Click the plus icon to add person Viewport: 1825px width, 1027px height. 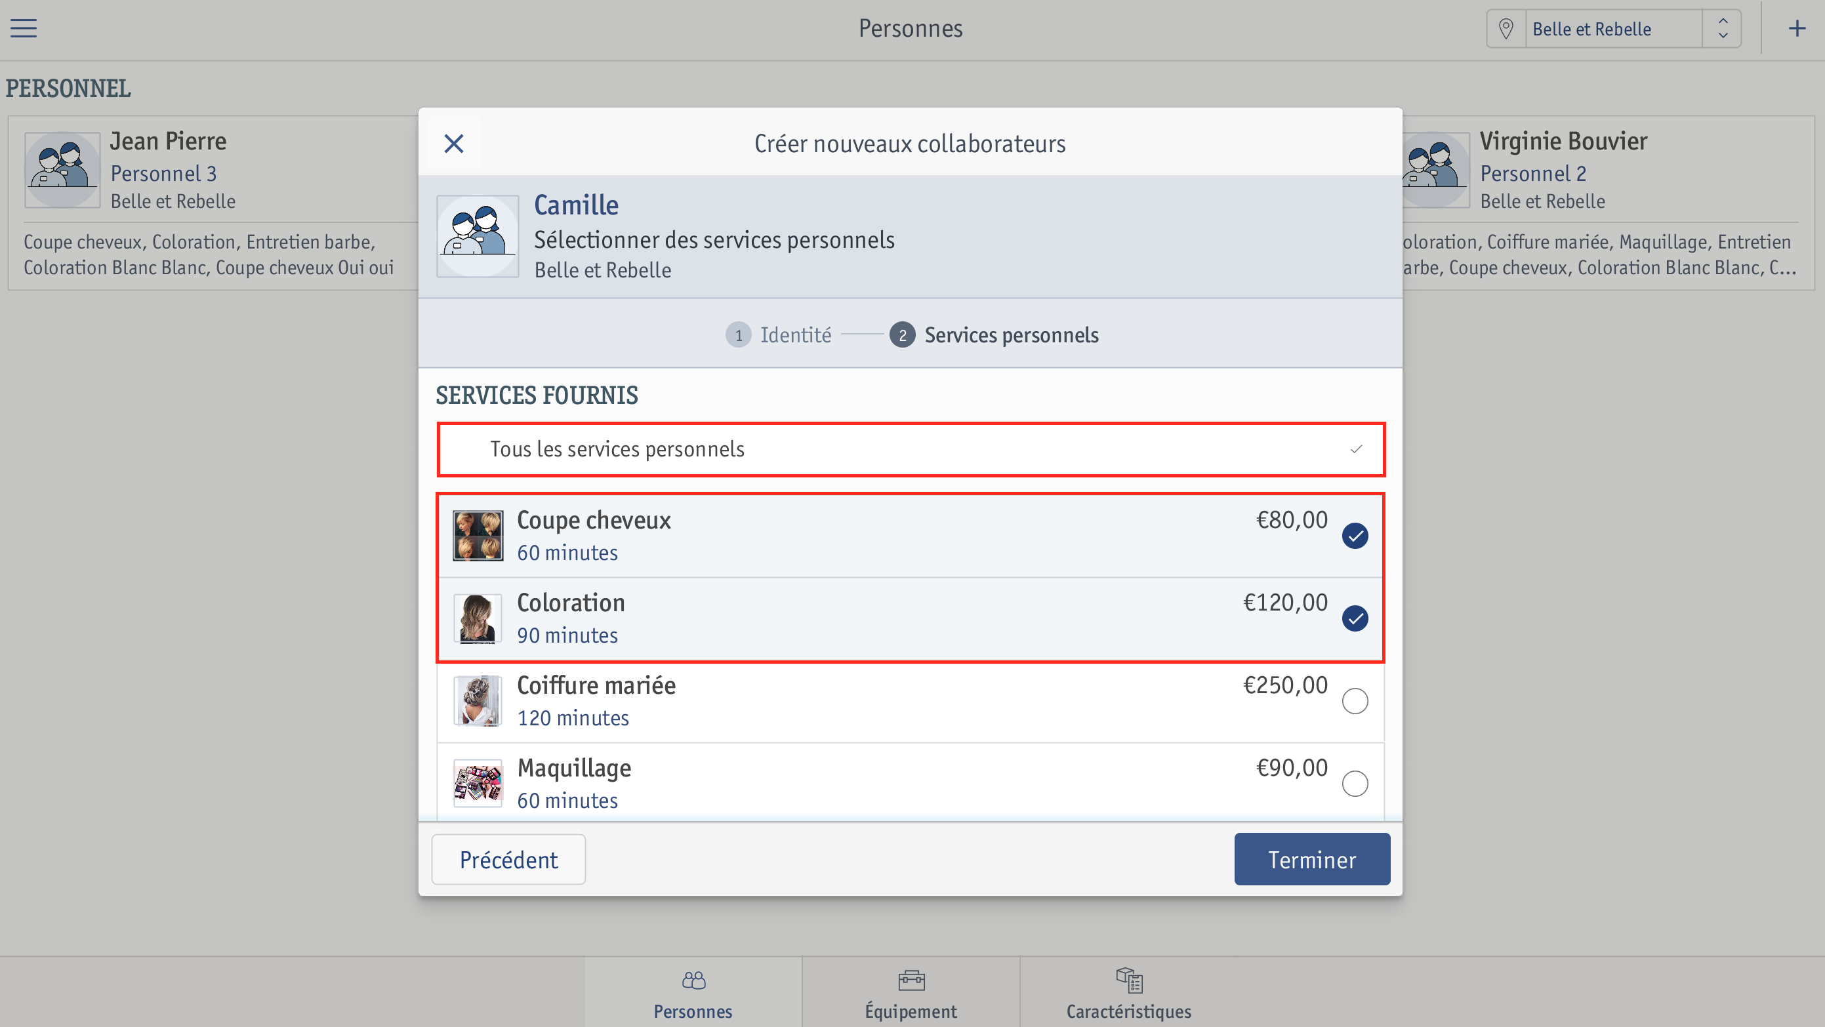click(x=1797, y=28)
